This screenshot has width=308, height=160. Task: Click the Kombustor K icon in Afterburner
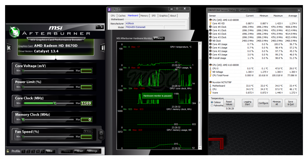point(9,48)
